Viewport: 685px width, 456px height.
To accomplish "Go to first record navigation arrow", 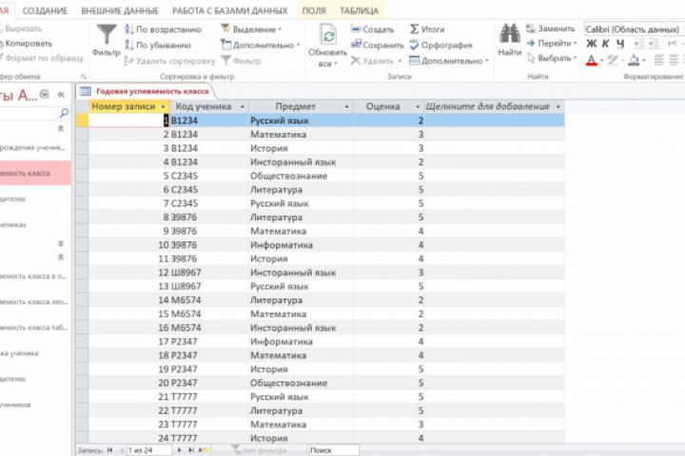I will coord(109,450).
